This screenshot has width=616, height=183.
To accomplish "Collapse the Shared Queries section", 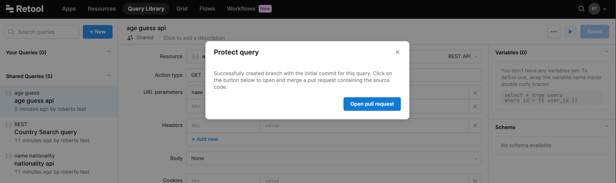I will [108, 76].
